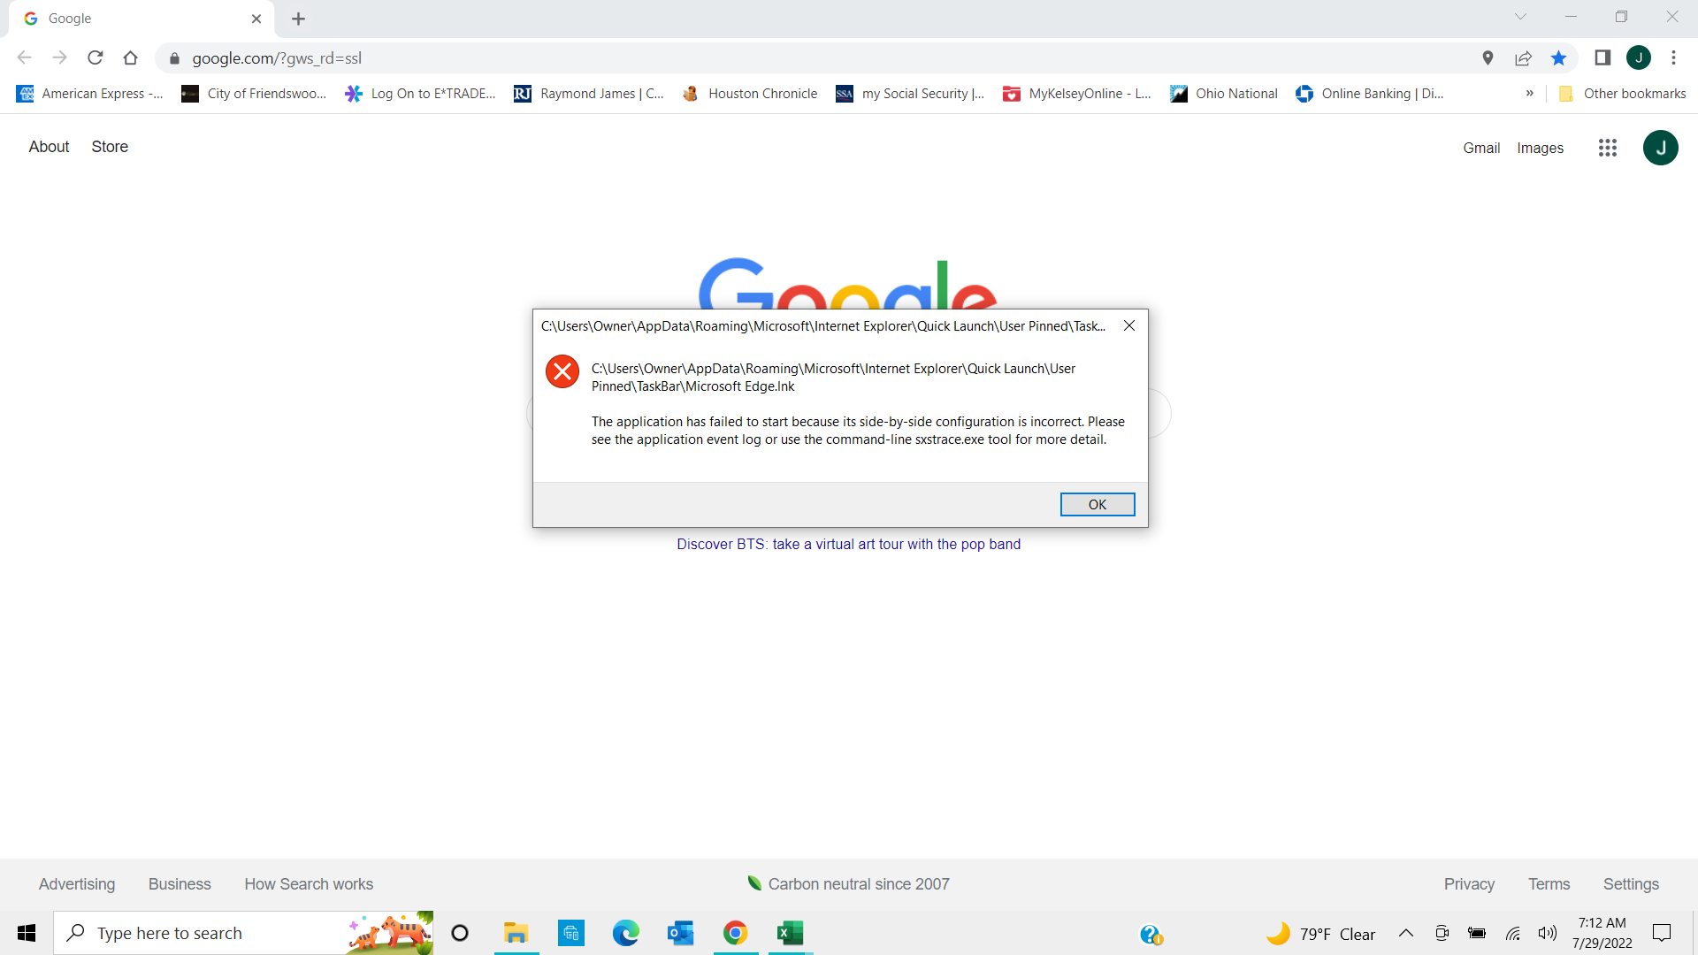Click the location icon in the address bar
Viewport: 1698px width, 955px height.
click(x=1488, y=57)
